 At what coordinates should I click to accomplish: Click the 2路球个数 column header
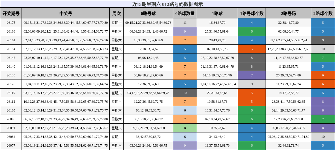click(323, 13)
